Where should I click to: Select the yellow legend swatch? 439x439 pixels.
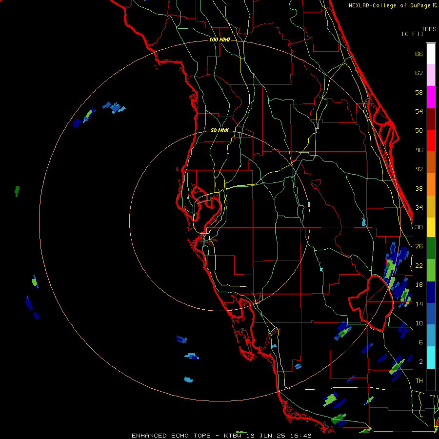tap(431, 227)
